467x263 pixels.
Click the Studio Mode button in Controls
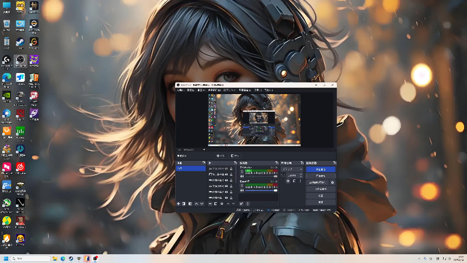coord(320,189)
